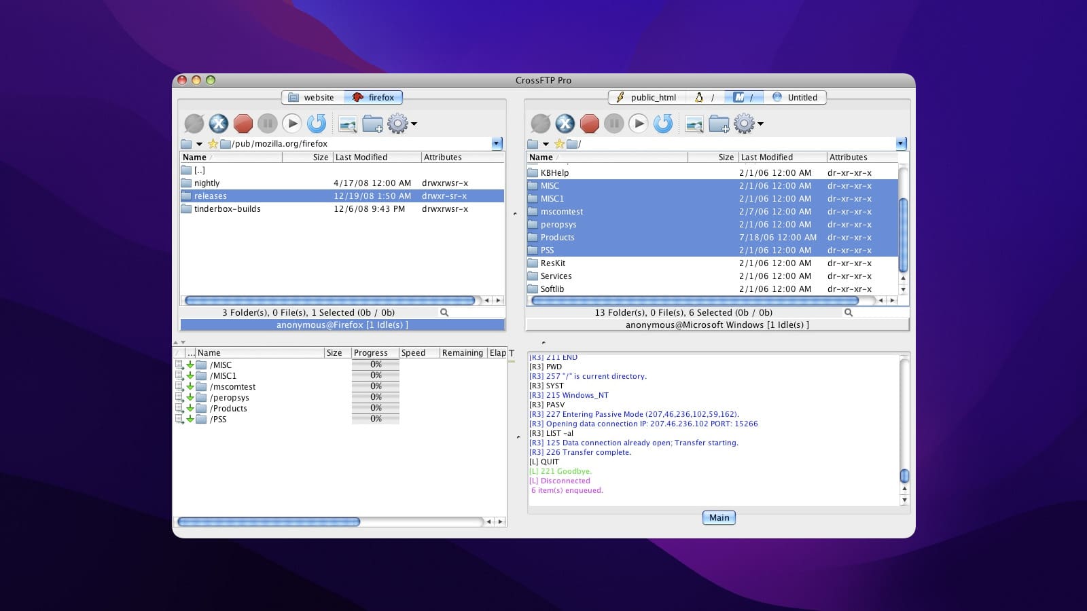Select the releases folder row
This screenshot has height=611, width=1087.
[211, 196]
